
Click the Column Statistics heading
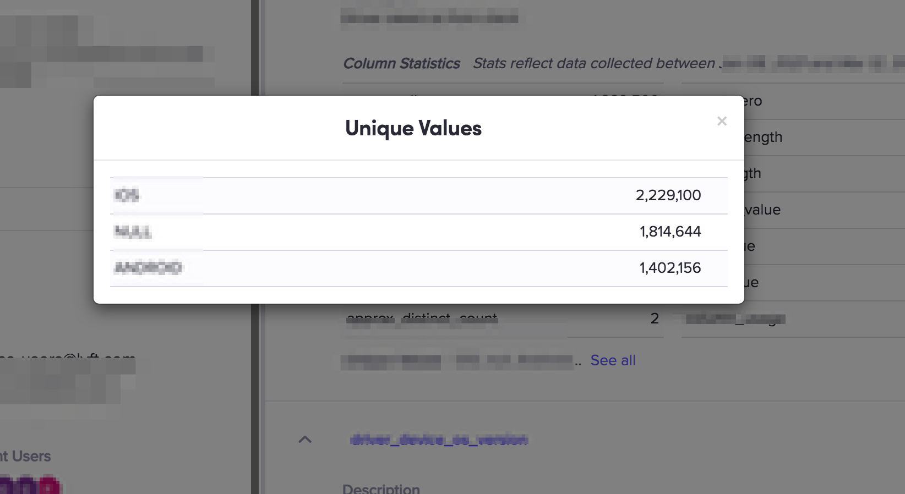point(401,64)
